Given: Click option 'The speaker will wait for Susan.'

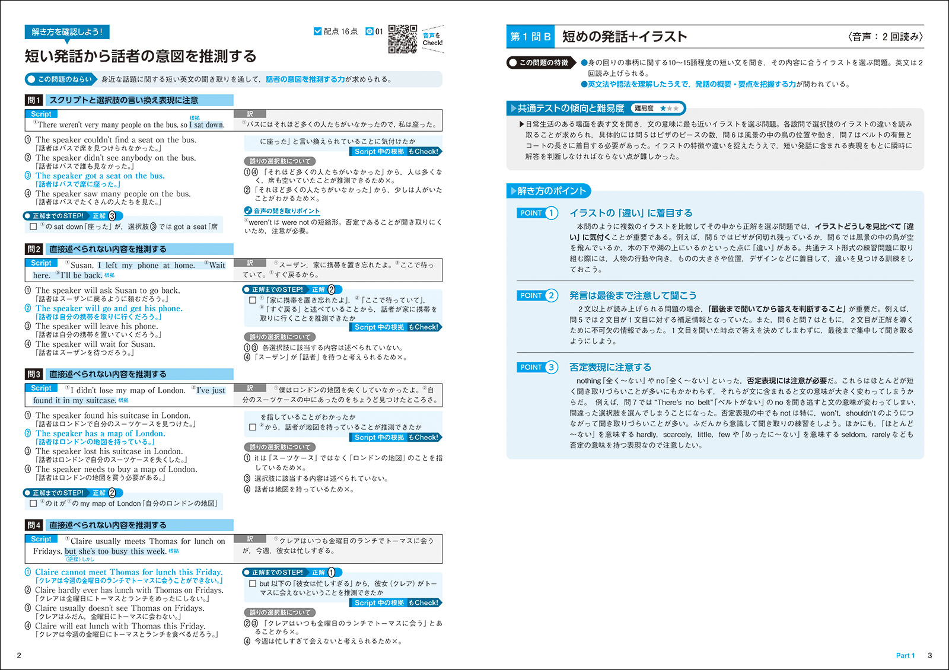Looking at the screenshot, I should click(95, 344).
